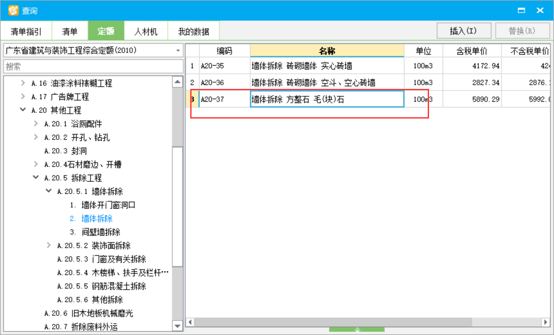Select A.20.6 旧木地板机械磨光
The width and height of the screenshot is (554, 335).
88,313
